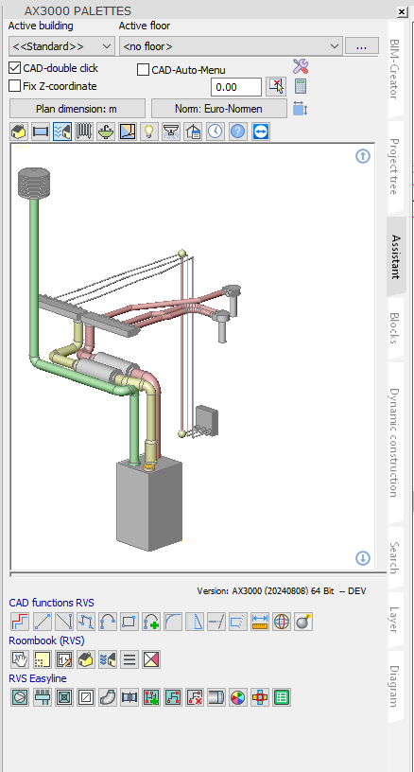Click the Z-coordinate value input field
The image size is (414, 772).
point(236,87)
